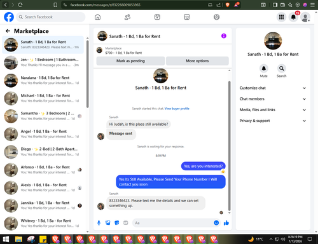Click the Search Facebook field

click(x=51, y=17)
